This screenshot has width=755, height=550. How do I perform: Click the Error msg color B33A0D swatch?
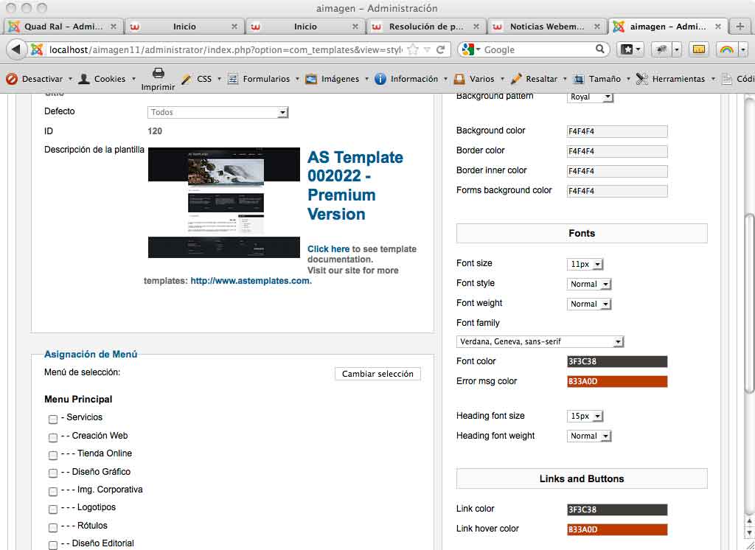pos(617,381)
